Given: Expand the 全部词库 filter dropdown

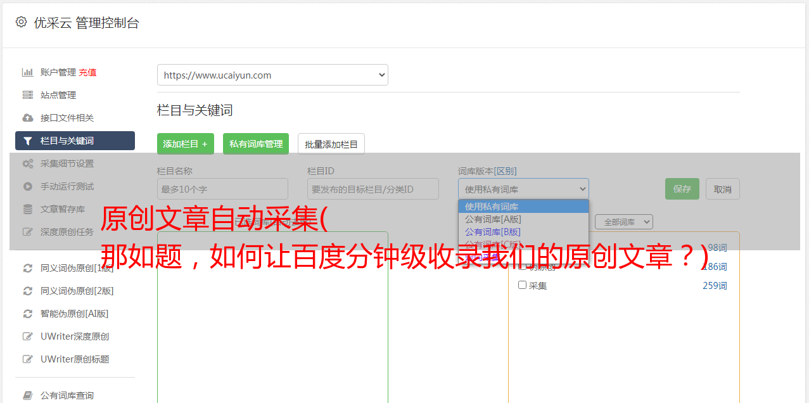Looking at the screenshot, I should [x=623, y=222].
